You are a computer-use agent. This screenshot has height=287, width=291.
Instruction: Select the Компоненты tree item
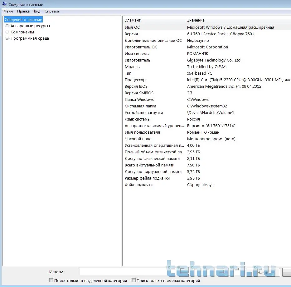(22, 32)
